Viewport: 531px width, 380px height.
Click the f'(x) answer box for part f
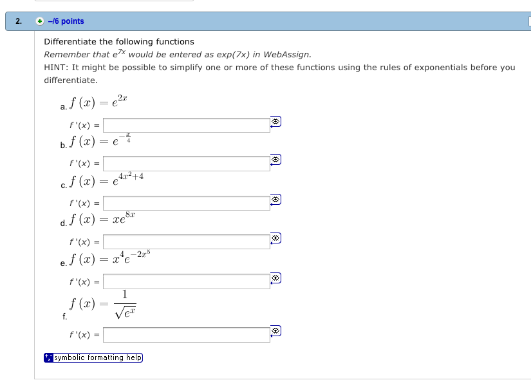[187, 334]
